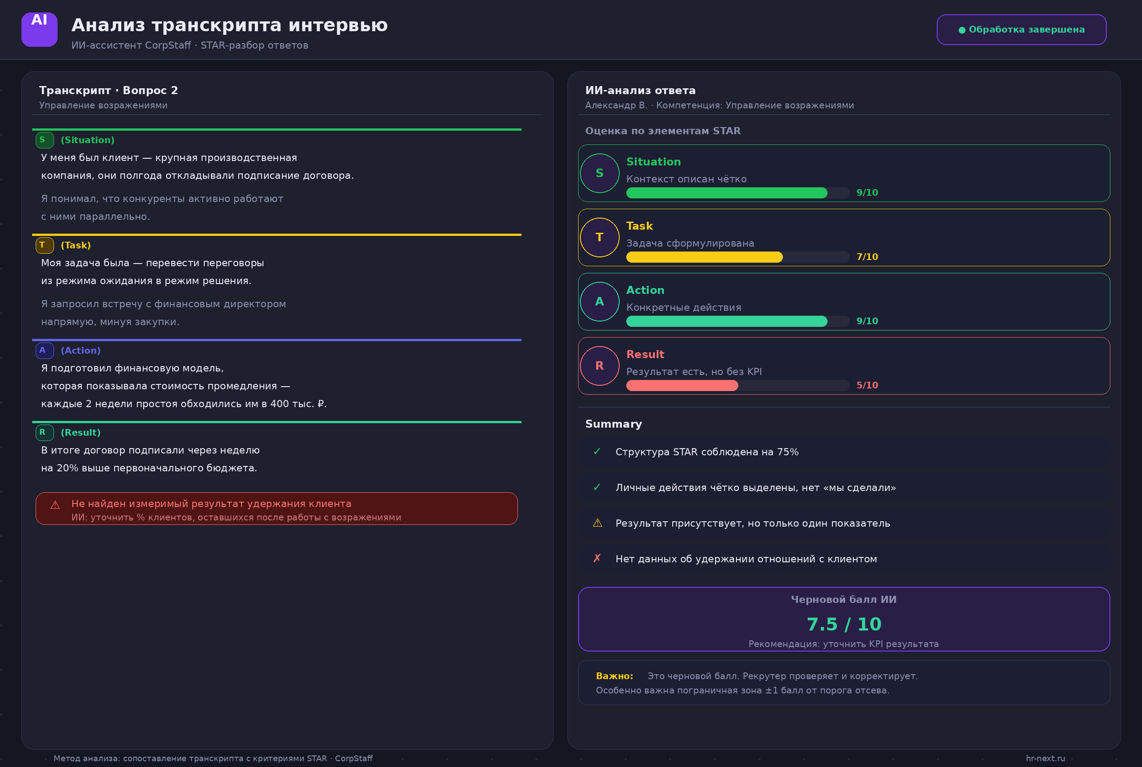
Task: Click the Task circle T icon in analysis
Action: [600, 237]
